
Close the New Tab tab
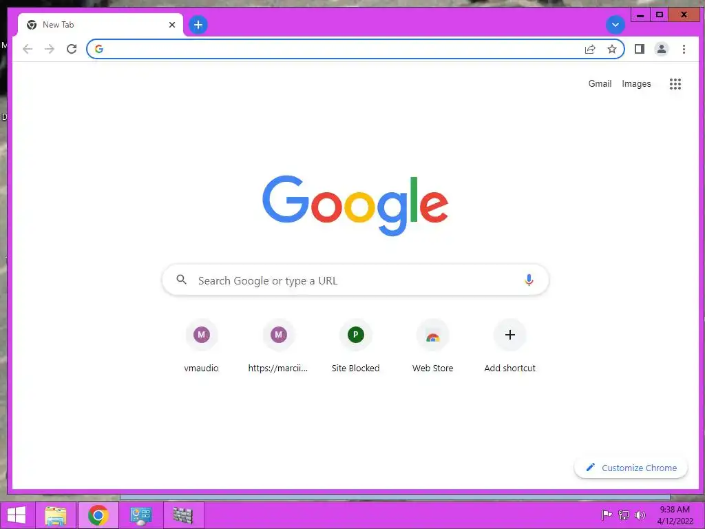pos(171,25)
